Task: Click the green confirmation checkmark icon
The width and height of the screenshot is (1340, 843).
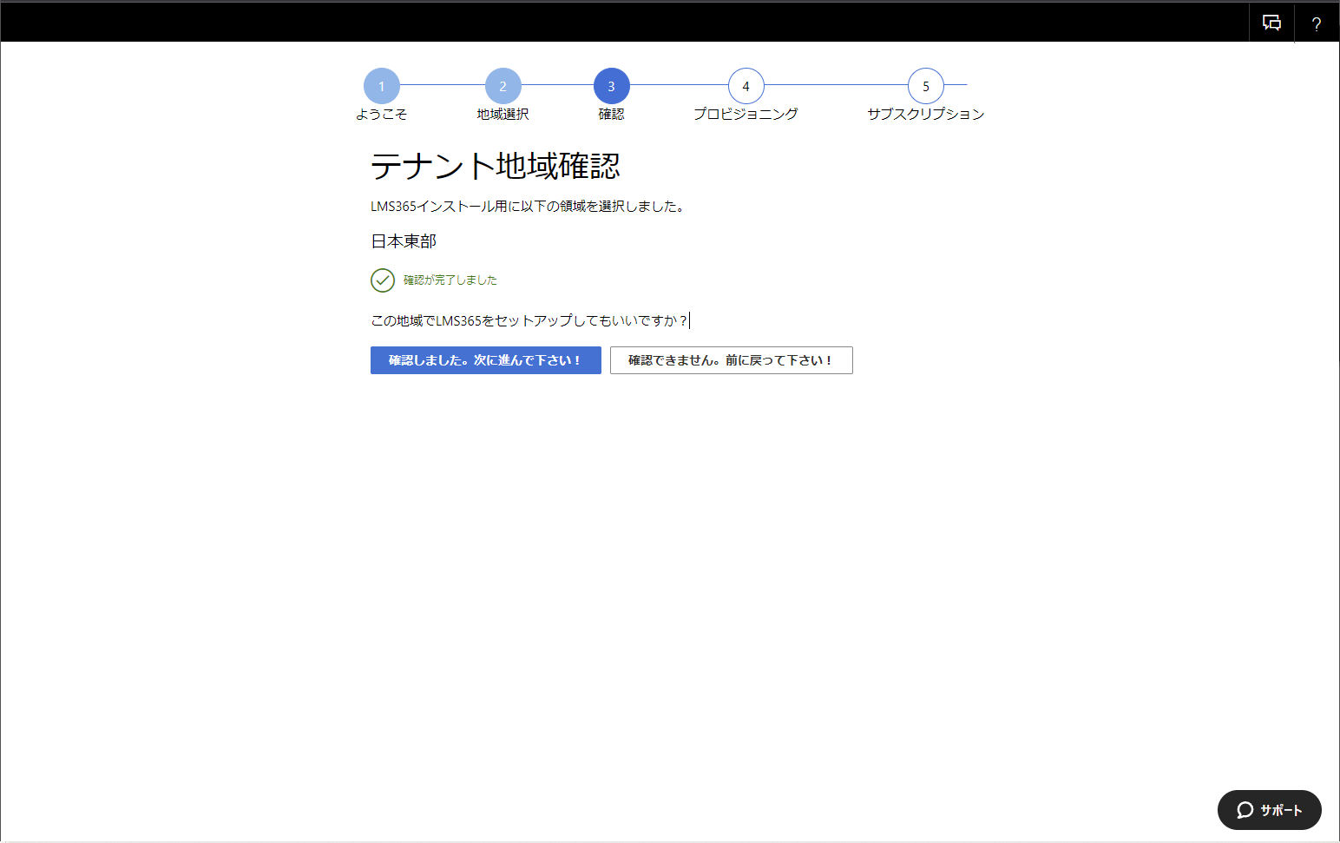Action: point(383,280)
